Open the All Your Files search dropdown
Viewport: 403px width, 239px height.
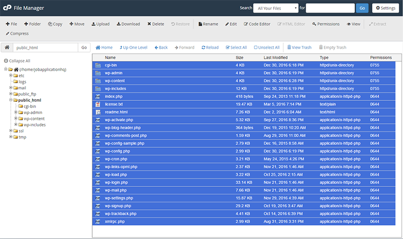(x=276, y=8)
